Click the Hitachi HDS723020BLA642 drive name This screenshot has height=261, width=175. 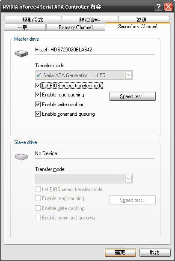pos(64,50)
